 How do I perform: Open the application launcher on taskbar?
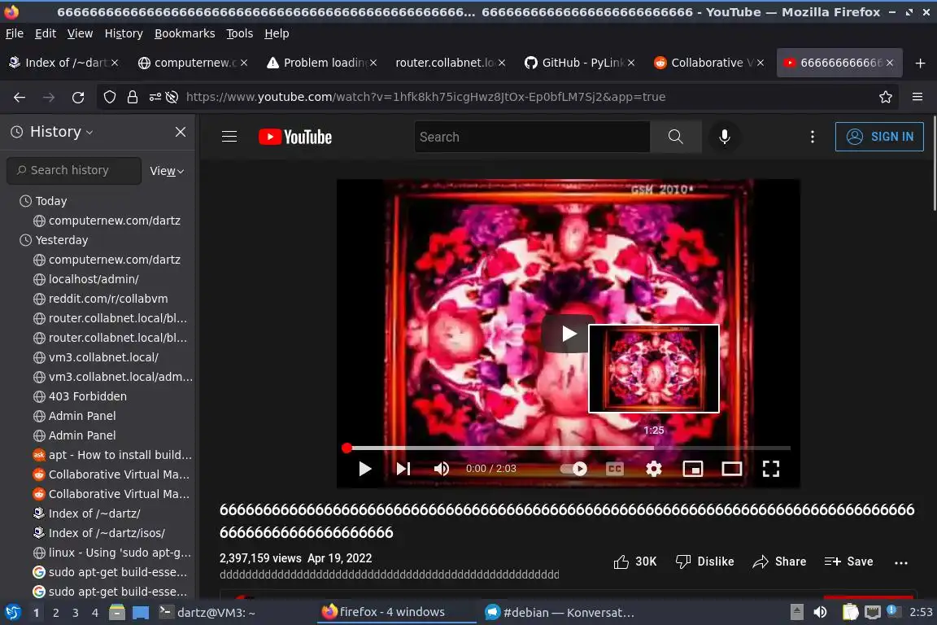(x=12, y=613)
